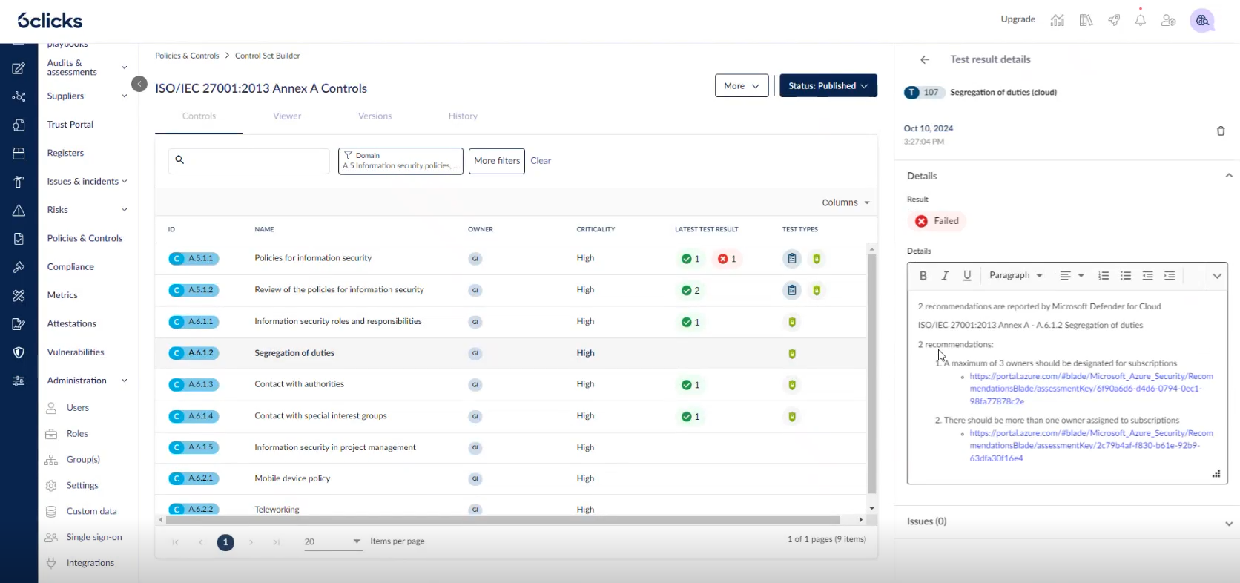
Task: Click the failed test result icon for A.5.1.1
Action: pos(723,259)
